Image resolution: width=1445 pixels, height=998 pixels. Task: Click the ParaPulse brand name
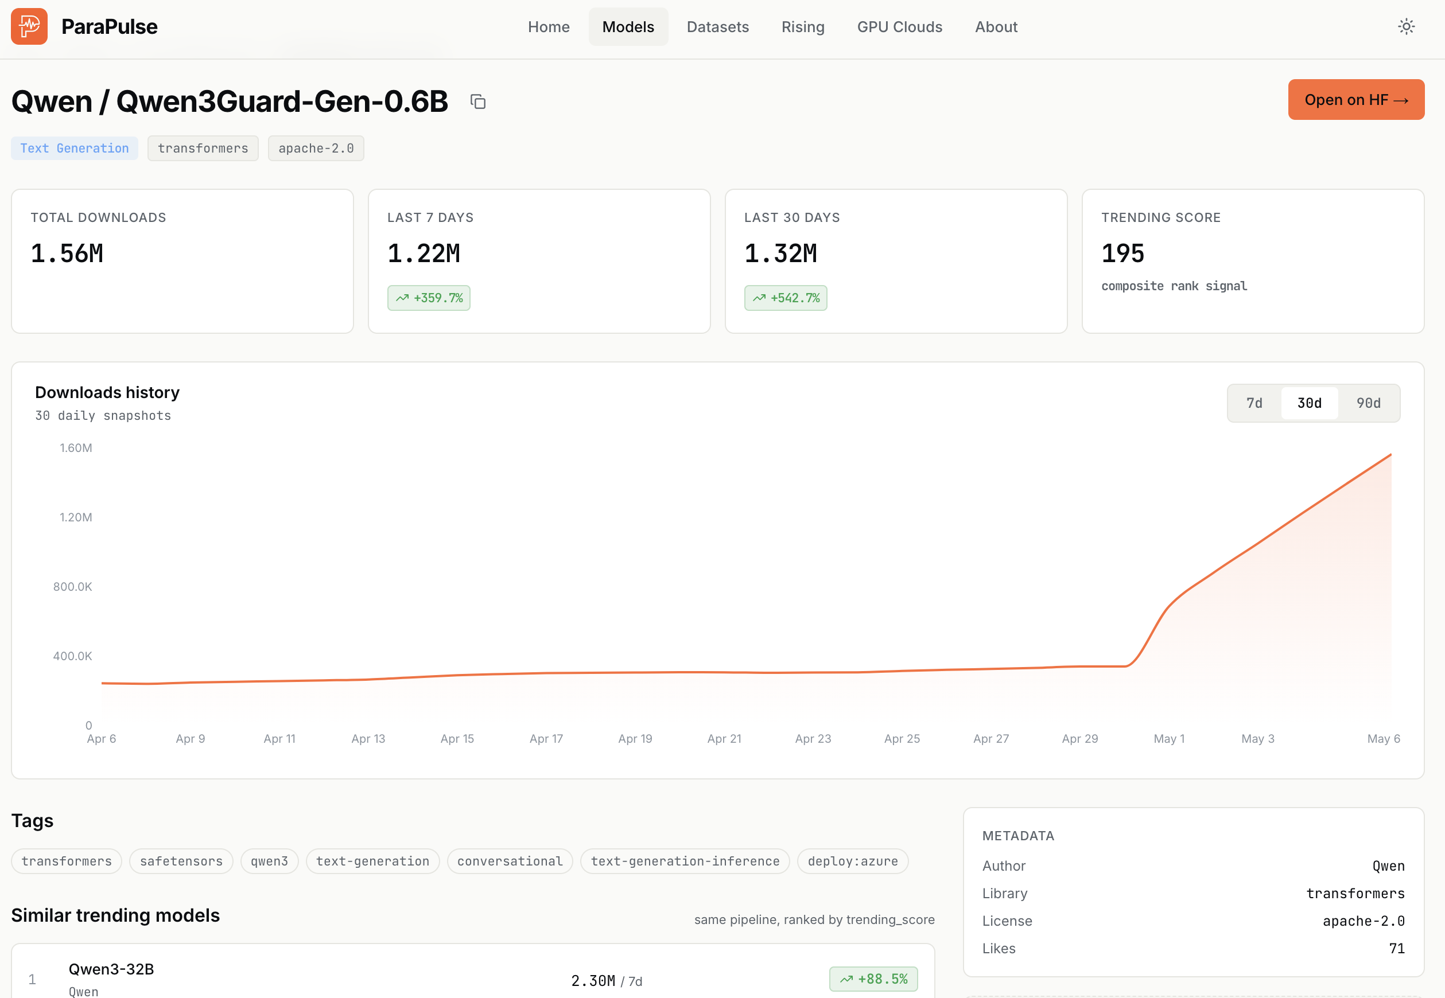coord(110,27)
